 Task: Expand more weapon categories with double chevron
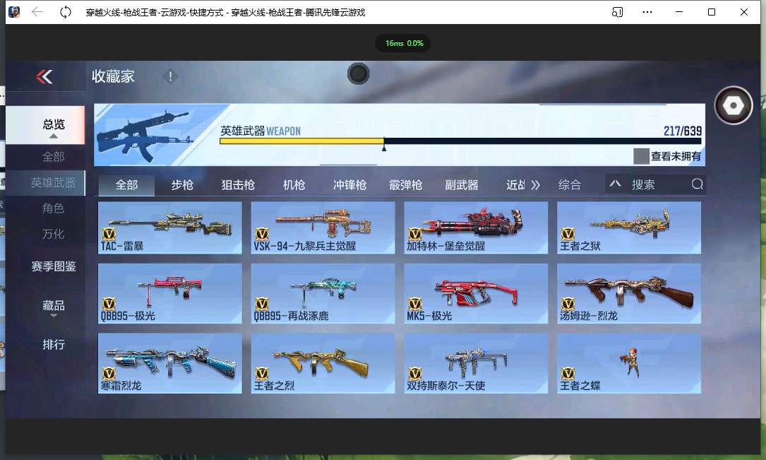pyautogui.click(x=535, y=185)
